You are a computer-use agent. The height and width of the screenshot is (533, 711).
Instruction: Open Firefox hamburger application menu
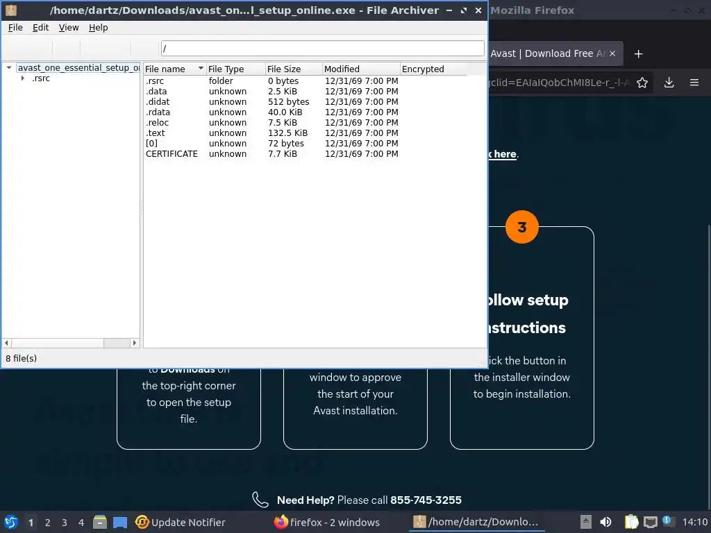(694, 83)
